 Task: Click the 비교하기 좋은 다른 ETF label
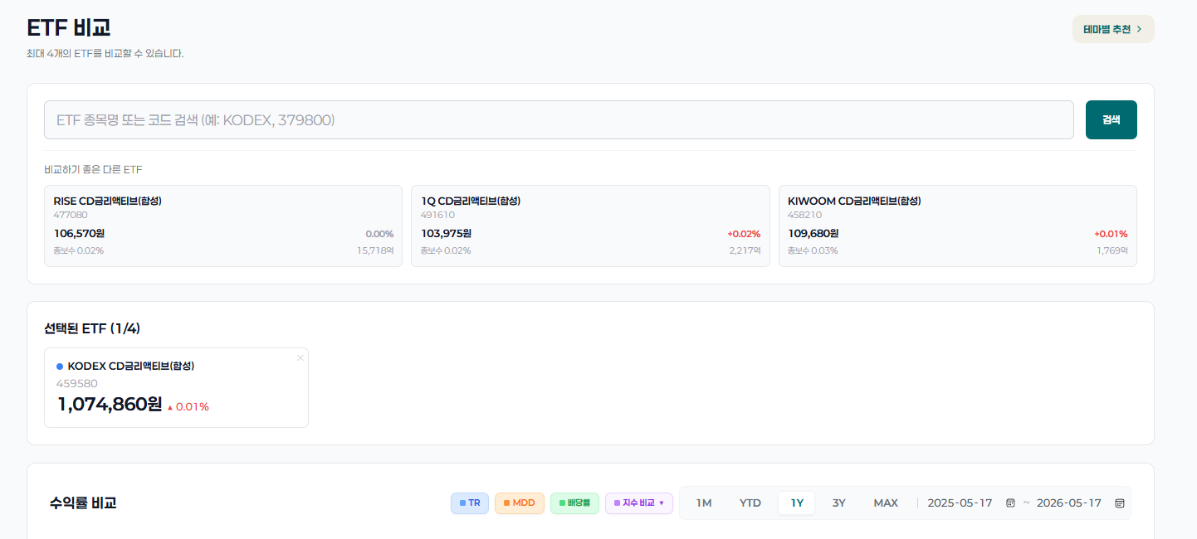click(x=94, y=170)
